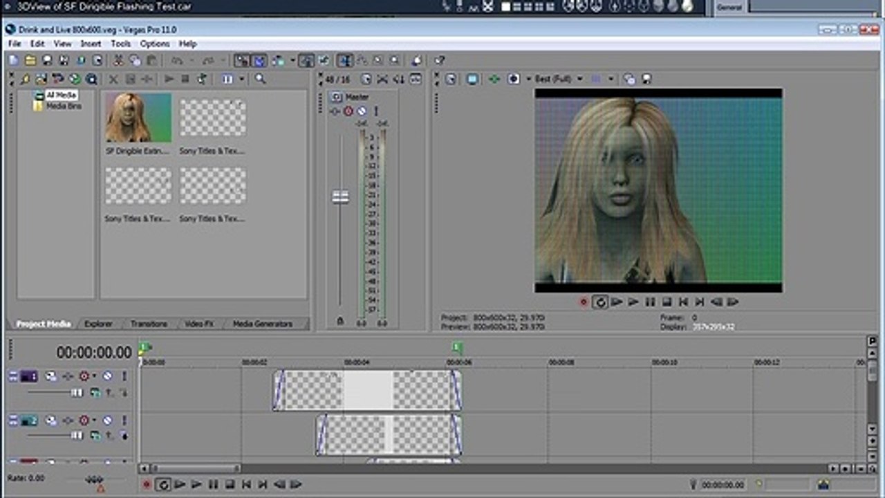Image resolution: width=885 pixels, height=498 pixels.
Task: Click the Downmix output icon in mixer toolbar
Action: pyautogui.click(x=382, y=79)
